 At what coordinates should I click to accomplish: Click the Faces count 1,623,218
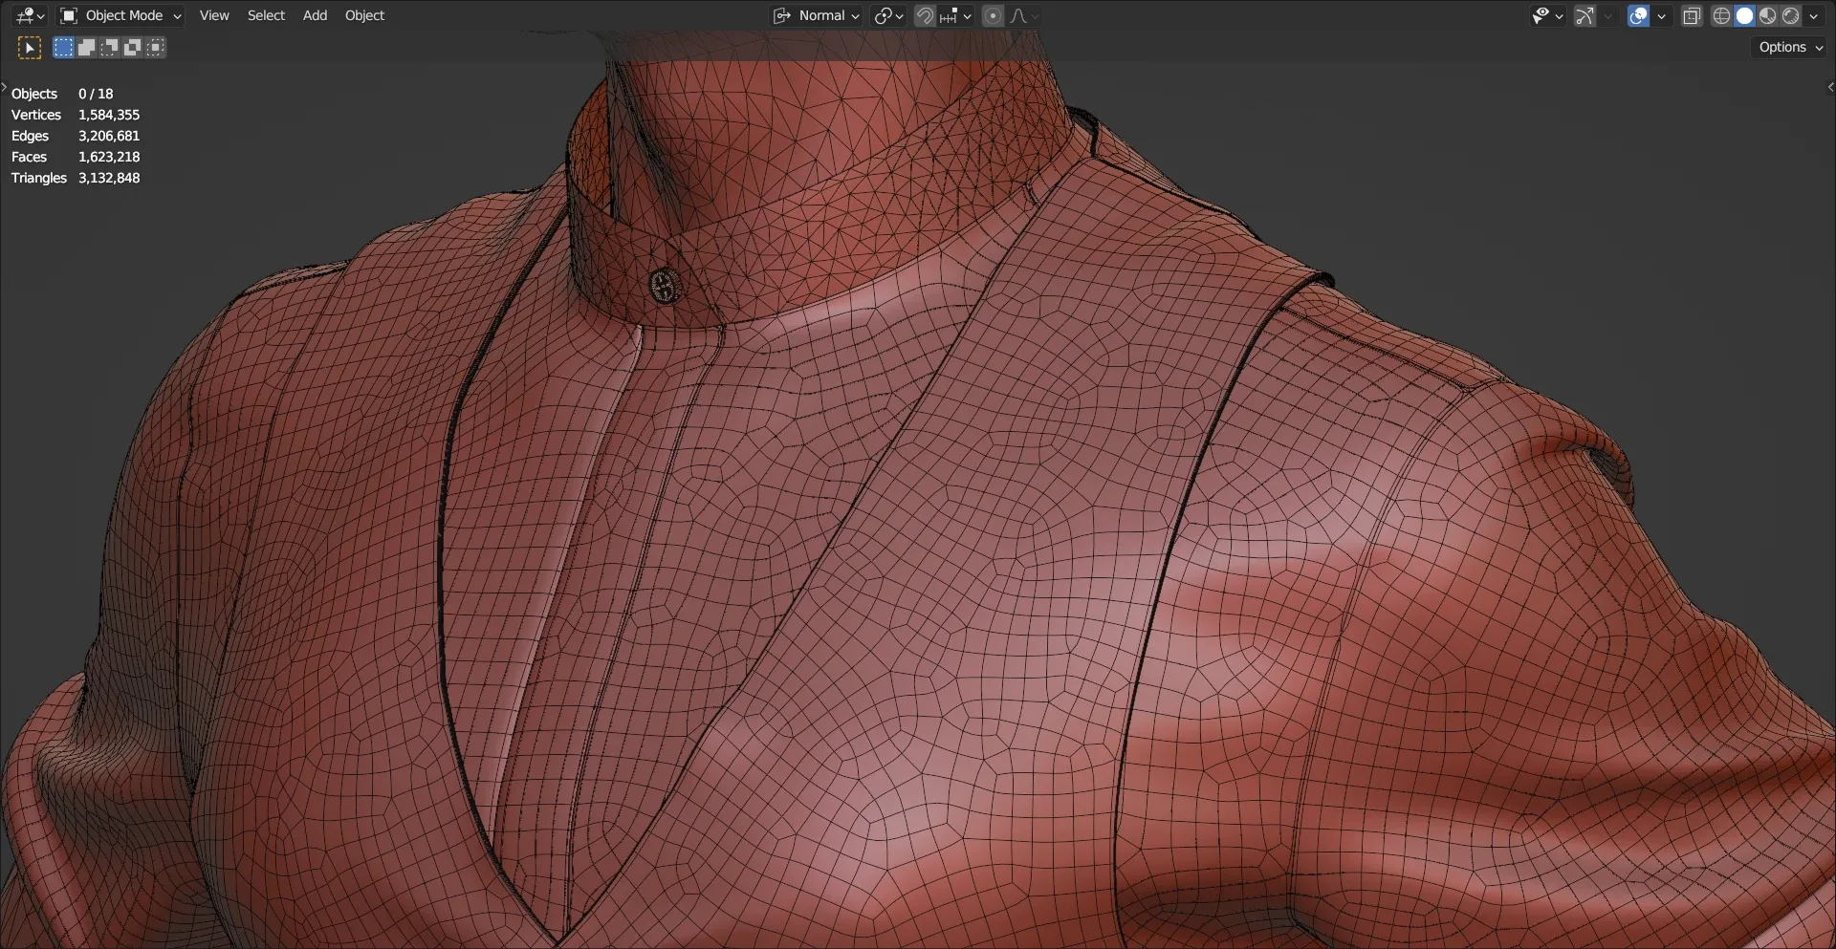point(109,157)
